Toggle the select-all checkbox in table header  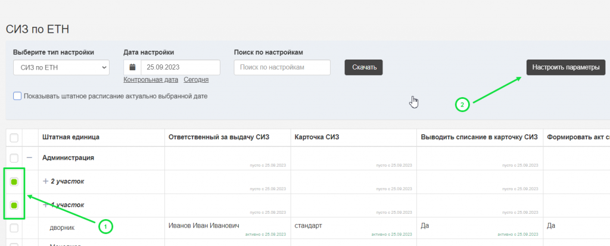point(14,138)
